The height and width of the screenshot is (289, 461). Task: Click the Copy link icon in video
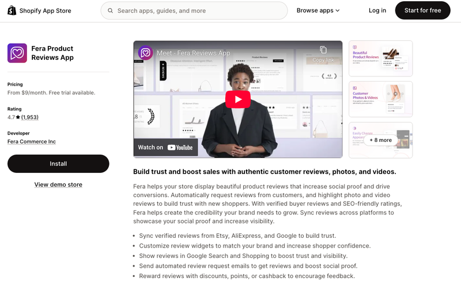pos(323,50)
